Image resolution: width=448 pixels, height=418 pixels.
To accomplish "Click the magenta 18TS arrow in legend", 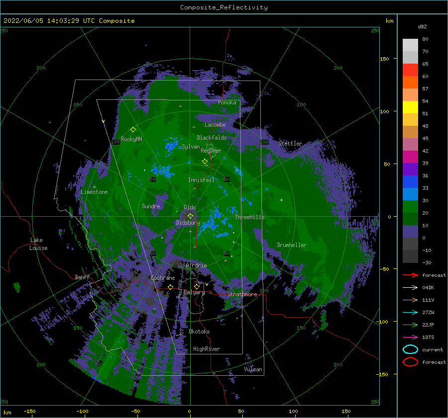I will [x=410, y=337].
